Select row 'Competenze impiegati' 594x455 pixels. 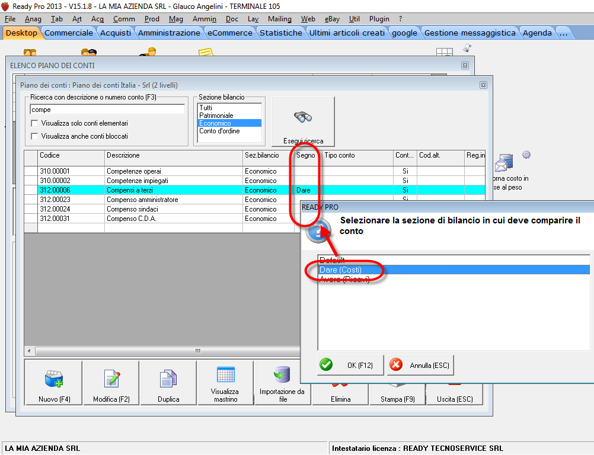[254, 181]
